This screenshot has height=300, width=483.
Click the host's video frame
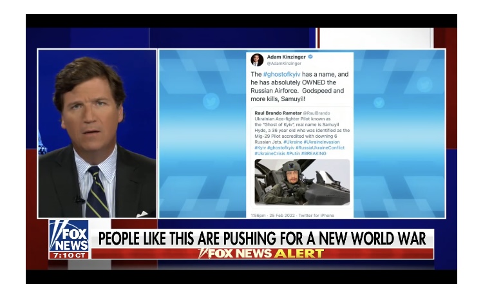coord(97,134)
